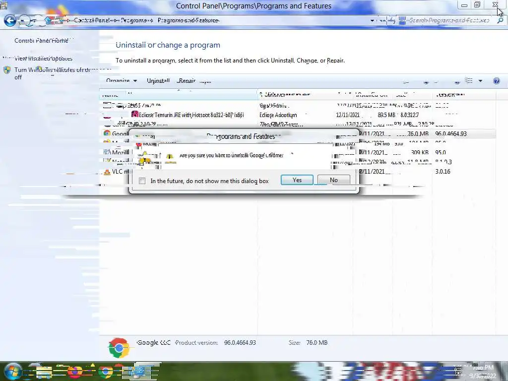
Task: Click the large Chrome logo in details pane
Action: click(x=119, y=348)
